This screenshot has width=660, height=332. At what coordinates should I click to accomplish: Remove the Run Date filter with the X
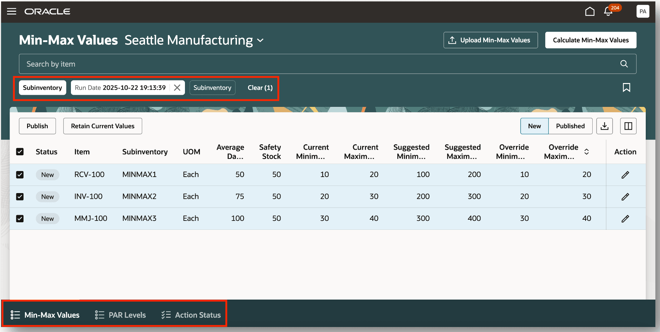(177, 87)
